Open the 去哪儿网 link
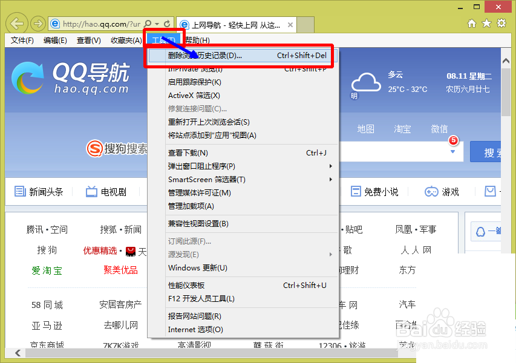Image resolution: width=516 pixels, height=363 pixels. 121,326
